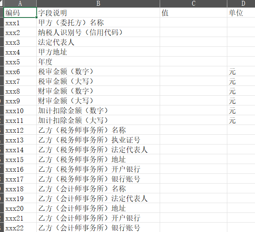255x232 pixels.
Task: Select cell 乙方（税务师事务所）名称
Action: [x=98, y=130]
